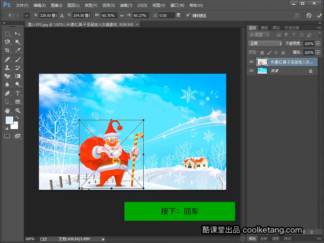Select the Move tool
The image size is (324, 243).
point(18,34)
